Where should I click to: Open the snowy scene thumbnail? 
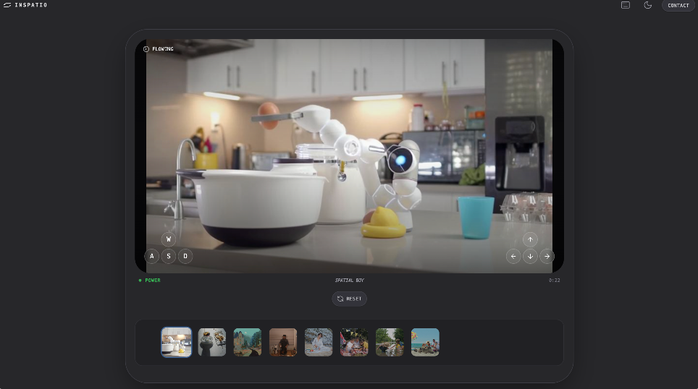pos(319,342)
